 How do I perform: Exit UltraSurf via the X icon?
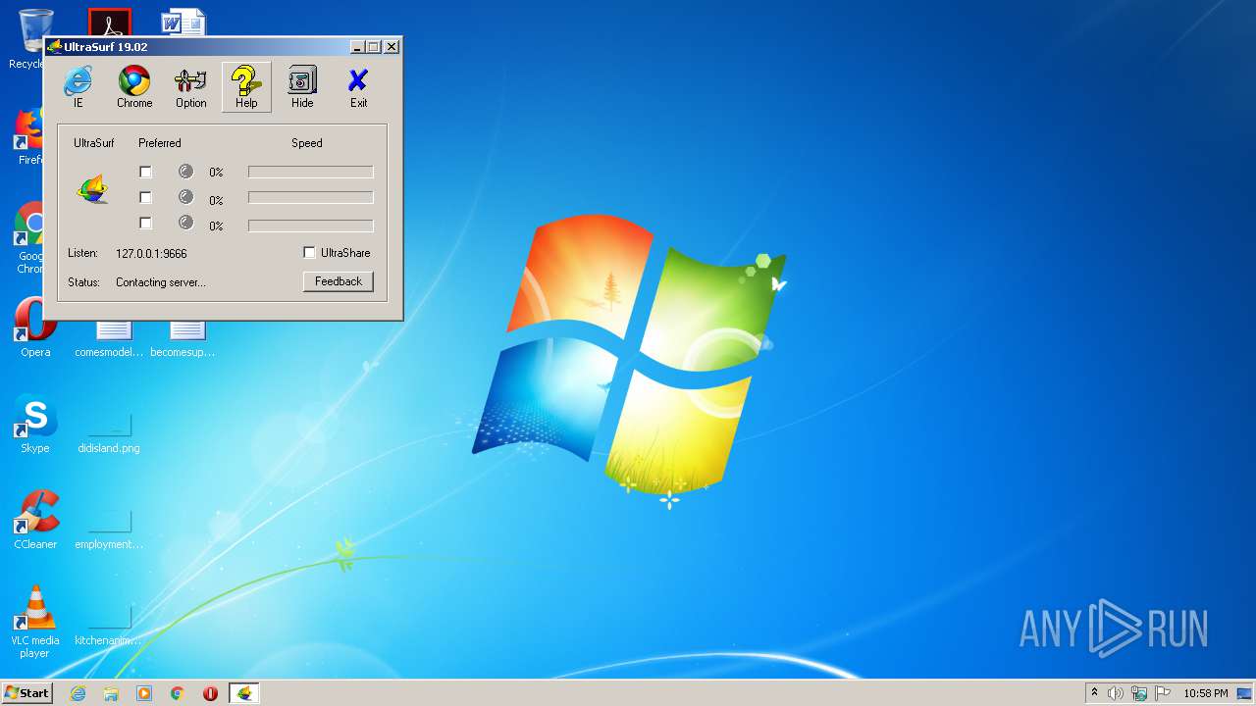[358, 87]
